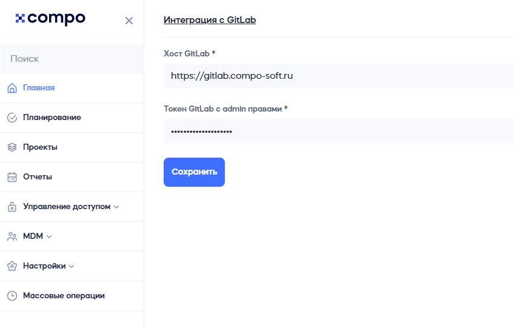514x328 pixels.
Task: Click the Хост GitLab label
Action: pyautogui.click(x=190, y=53)
